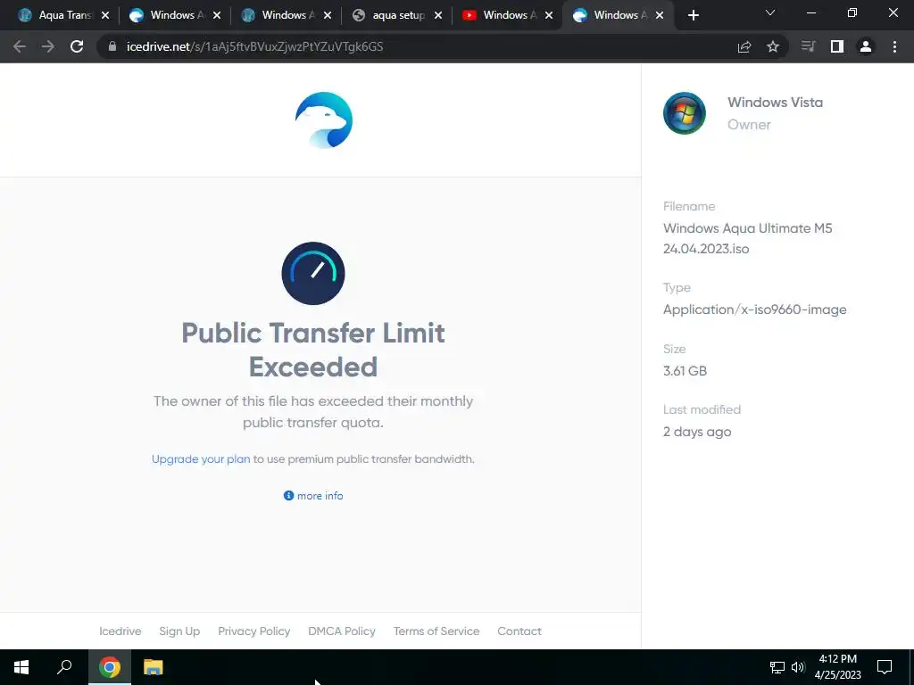Image resolution: width=914 pixels, height=685 pixels.
Task: Click the speedometer transfer limit icon
Action: pos(313,273)
